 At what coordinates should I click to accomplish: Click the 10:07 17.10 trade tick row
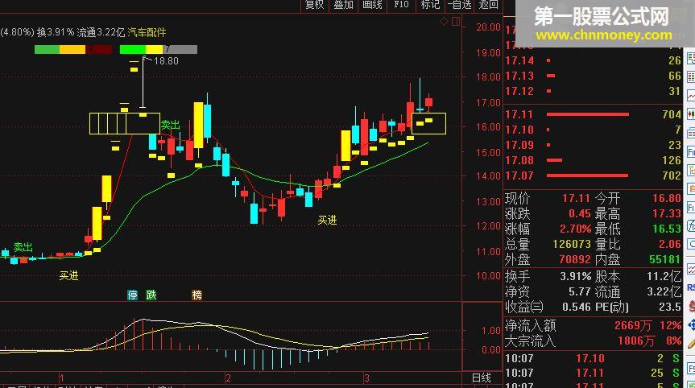593,358
